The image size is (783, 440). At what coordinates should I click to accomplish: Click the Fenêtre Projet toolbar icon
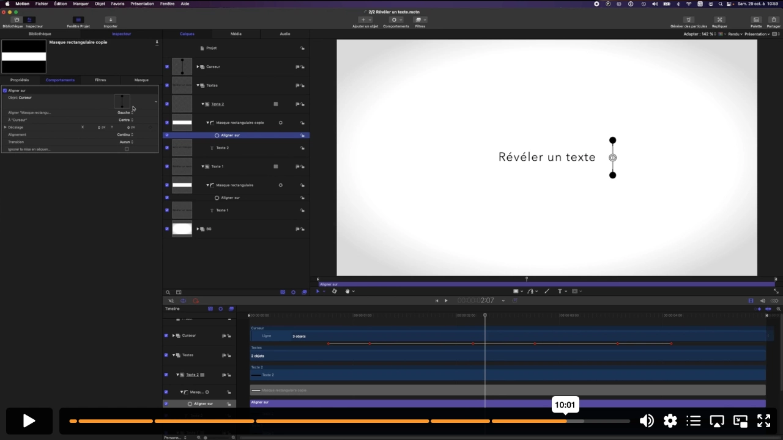78,20
